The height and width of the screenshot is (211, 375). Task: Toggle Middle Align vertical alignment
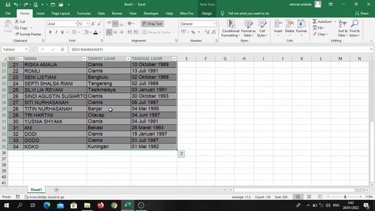115,23
